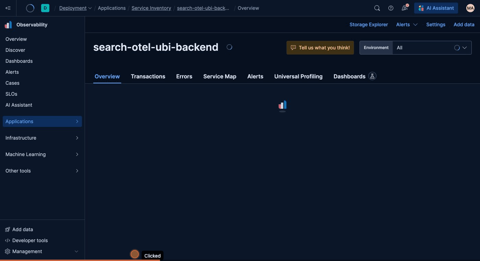This screenshot has width=480, height=261.
Task: Click search-otel-ubi-back... breadcrumb
Action: tap(203, 8)
